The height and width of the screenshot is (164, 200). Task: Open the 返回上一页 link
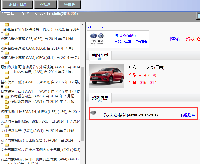click(x=96, y=27)
